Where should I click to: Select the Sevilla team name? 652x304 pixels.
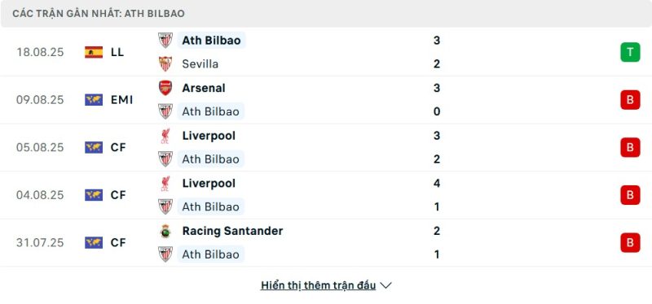pos(200,64)
